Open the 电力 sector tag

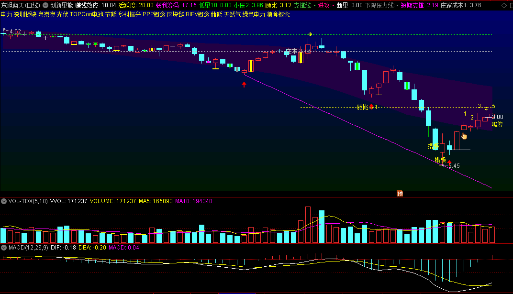pos(6,14)
